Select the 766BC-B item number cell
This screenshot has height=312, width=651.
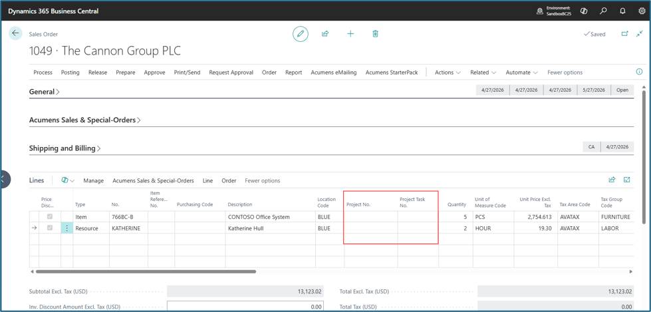point(128,217)
